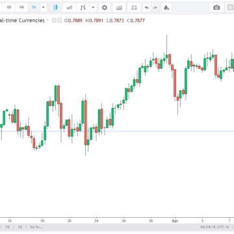The width and height of the screenshot is (234, 234).
Task: Select the 5h timeframe button
Action: pos(34,7)
